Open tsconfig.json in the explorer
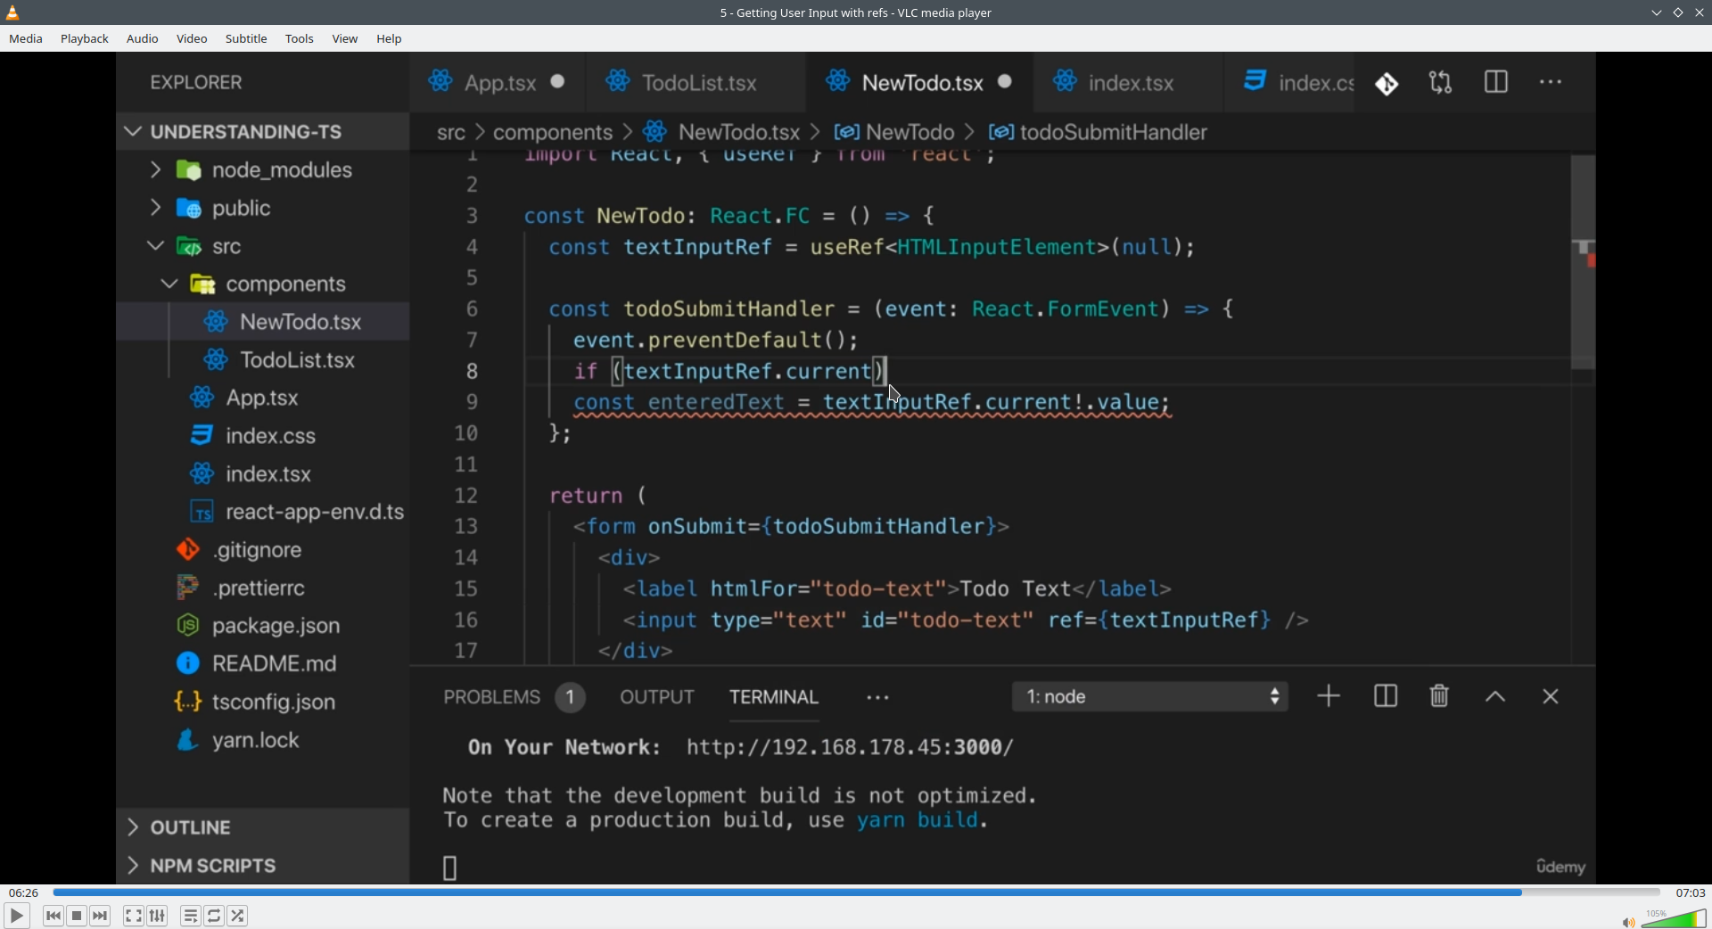The height and width of the screenshot is (929, 1712). [263, 703]
